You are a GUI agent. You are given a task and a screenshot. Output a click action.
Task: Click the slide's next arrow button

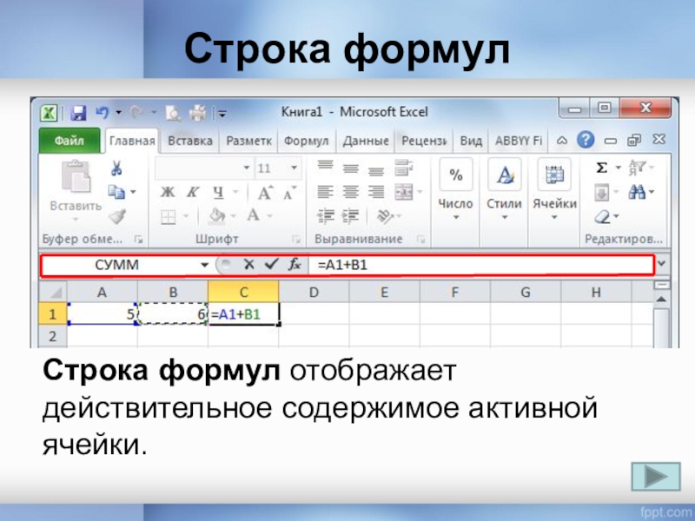click(x=656, y=477)
